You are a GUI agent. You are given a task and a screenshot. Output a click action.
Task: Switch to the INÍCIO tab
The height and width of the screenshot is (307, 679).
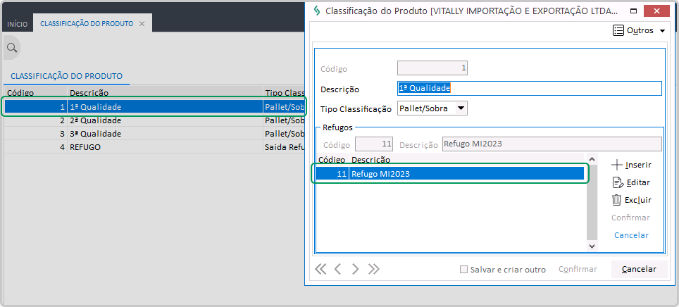point(17,24)
